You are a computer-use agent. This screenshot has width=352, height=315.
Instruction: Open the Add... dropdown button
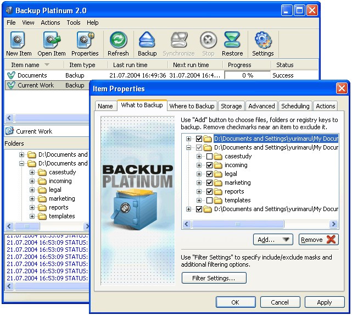tap(273, 240)
